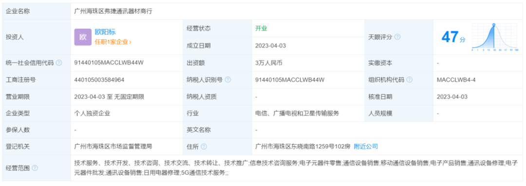Select taxpayer ID value beside 纳税人识别号

click(x=290, y=80)
